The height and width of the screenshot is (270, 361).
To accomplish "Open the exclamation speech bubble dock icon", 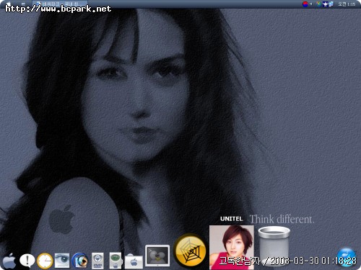I will point(27,261).
